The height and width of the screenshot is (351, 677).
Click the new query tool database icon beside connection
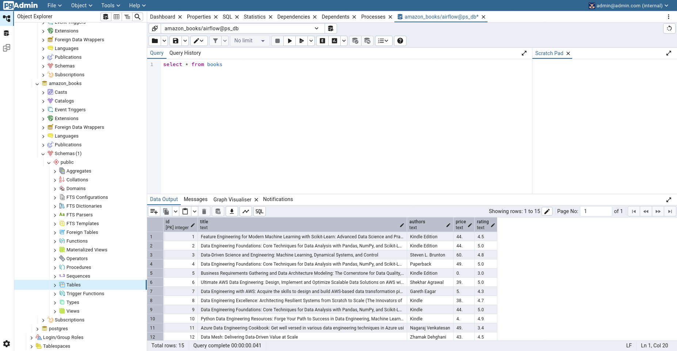pyautogui.click(x=330, y=28)
